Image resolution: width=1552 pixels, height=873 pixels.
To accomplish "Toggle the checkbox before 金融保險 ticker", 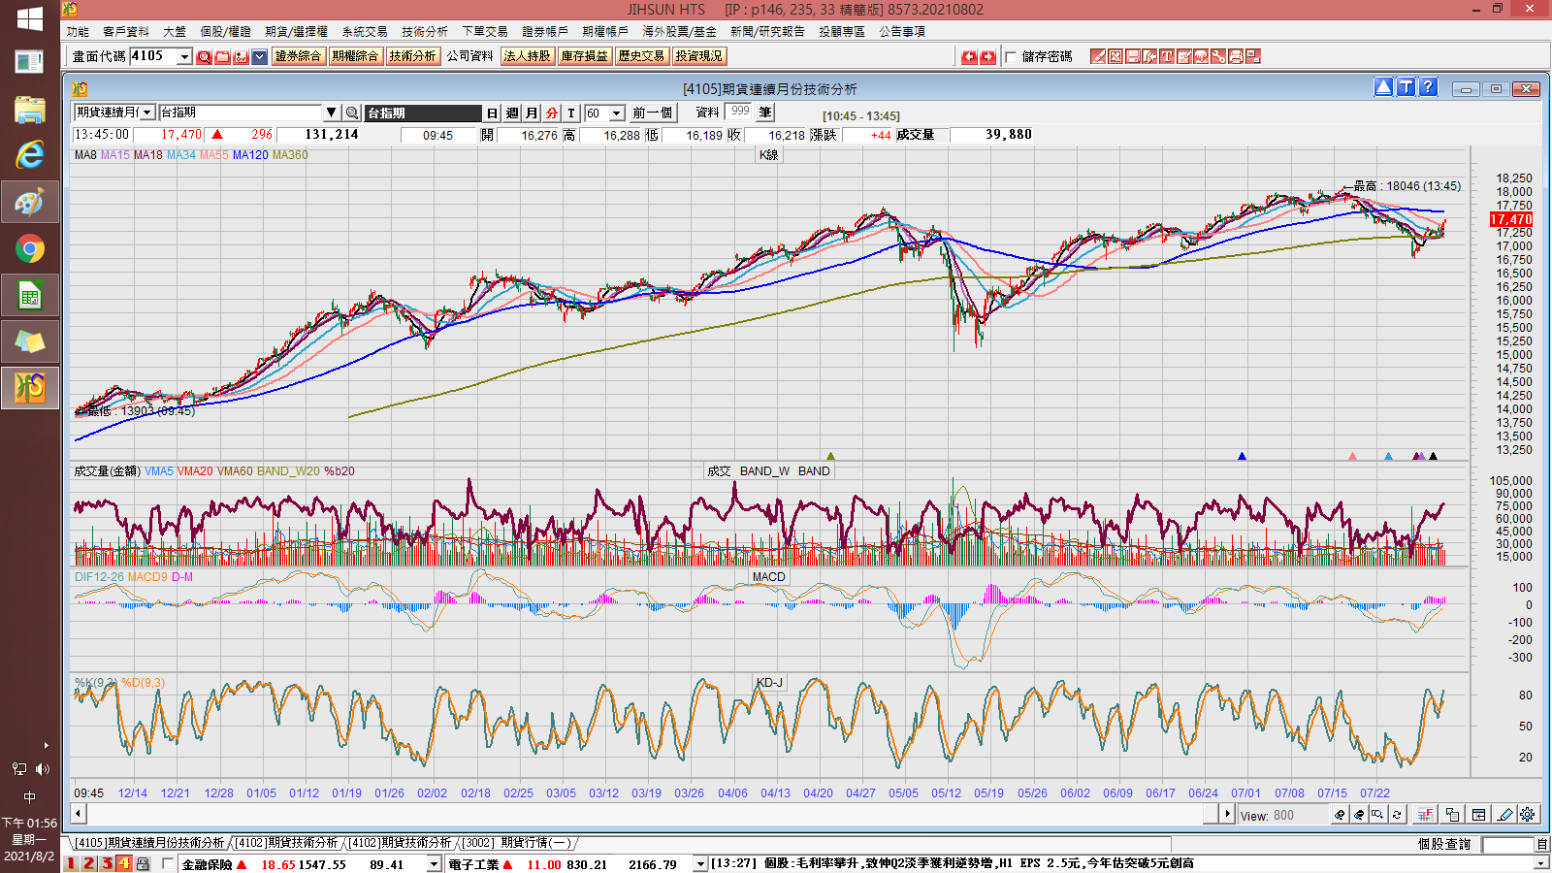I will tap(168, 863).
